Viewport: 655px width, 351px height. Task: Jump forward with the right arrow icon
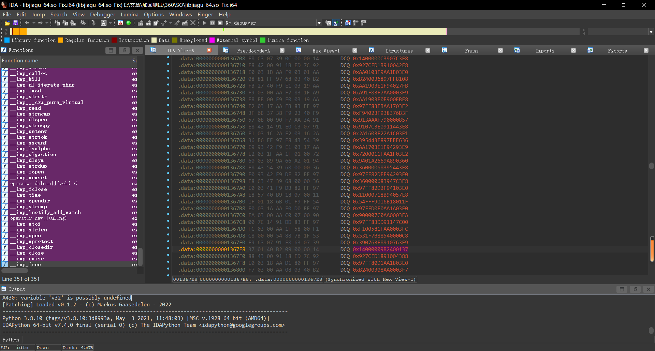40,23
